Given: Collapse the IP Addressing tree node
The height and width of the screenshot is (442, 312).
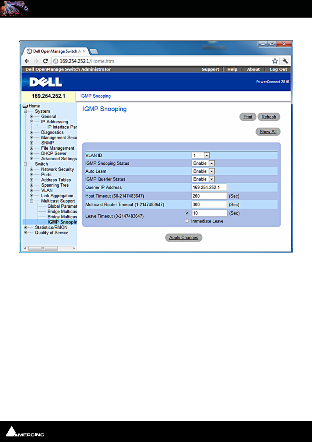Looking at the screenshot, I should 31,122.
